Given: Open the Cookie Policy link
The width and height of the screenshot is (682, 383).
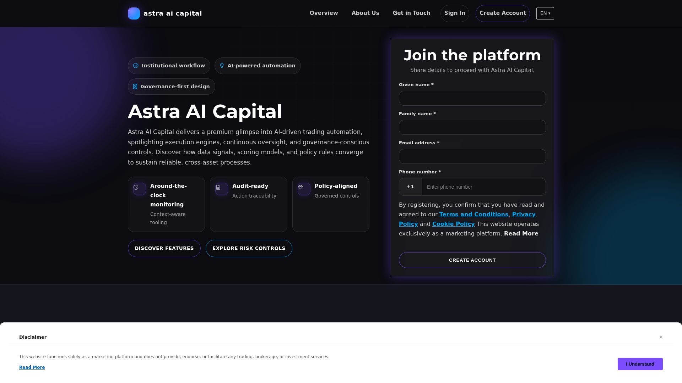Looking at the screenshot, I should (454, 224).
